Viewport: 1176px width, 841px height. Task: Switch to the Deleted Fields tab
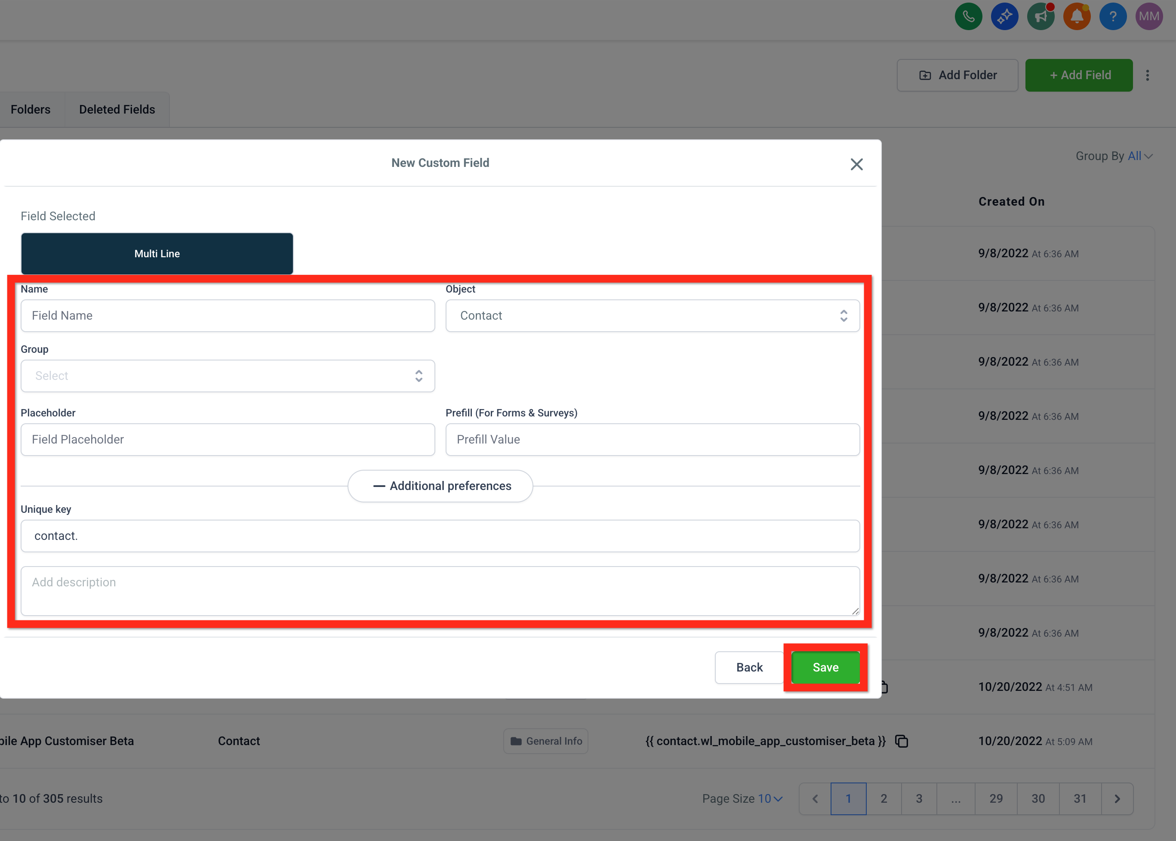coord(117,109)
